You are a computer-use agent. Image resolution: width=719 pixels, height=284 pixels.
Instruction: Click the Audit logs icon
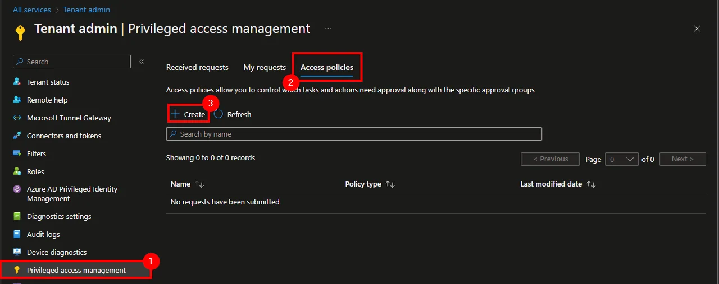pos(17,234)
